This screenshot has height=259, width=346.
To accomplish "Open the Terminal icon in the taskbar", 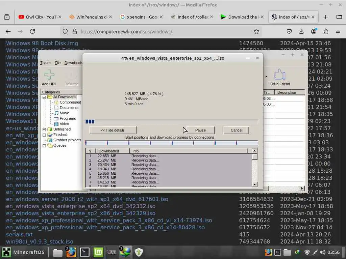I will pyautogui.click(x=85, y=252).
